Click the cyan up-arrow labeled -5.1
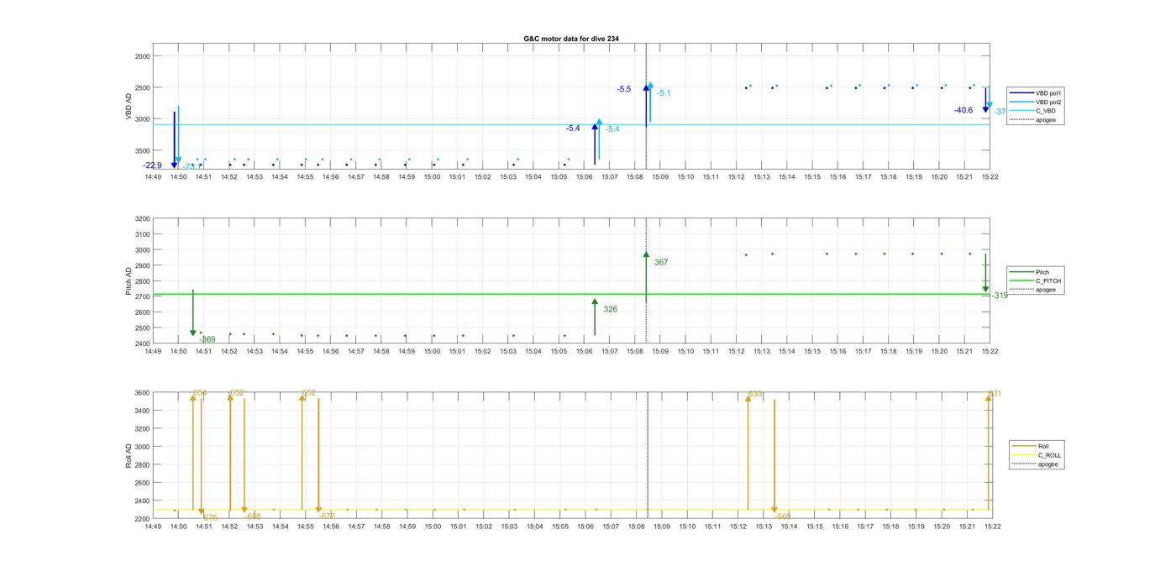Viewport: 1176px width, 582px height. (x=650, y=102)
